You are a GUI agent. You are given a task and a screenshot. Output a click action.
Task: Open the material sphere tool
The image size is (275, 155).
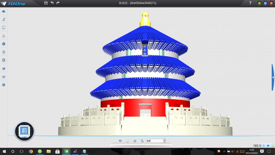tap(4, 85)
